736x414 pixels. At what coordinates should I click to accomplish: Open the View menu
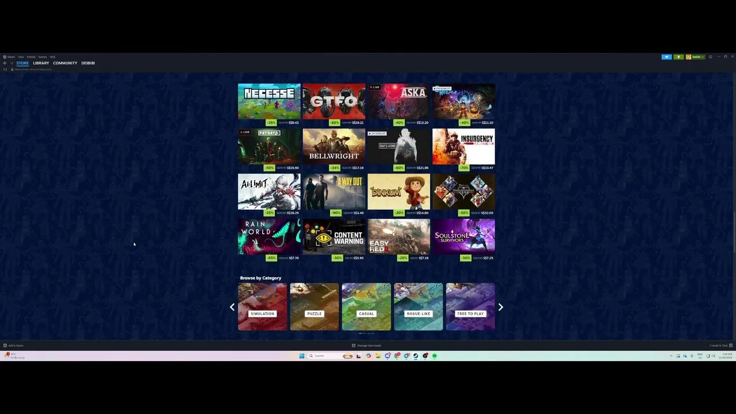tap(21, 57)
